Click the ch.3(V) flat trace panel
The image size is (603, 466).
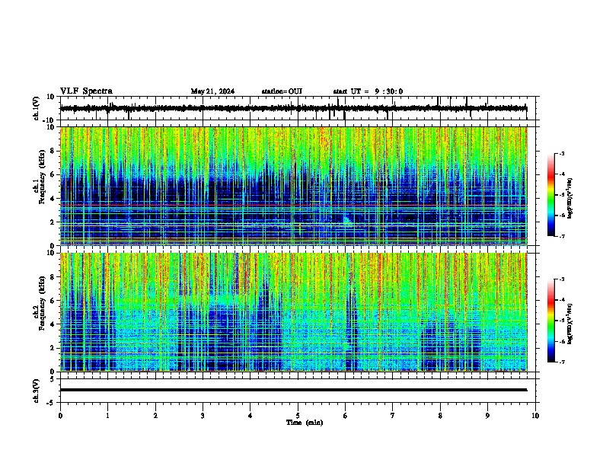coord(298,391)
